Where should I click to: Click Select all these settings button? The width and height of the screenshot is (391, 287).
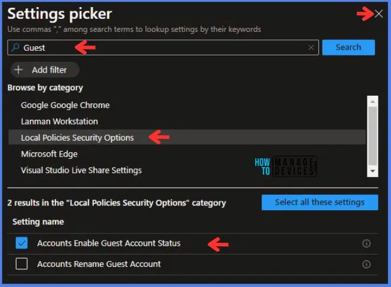click(320, 203)
